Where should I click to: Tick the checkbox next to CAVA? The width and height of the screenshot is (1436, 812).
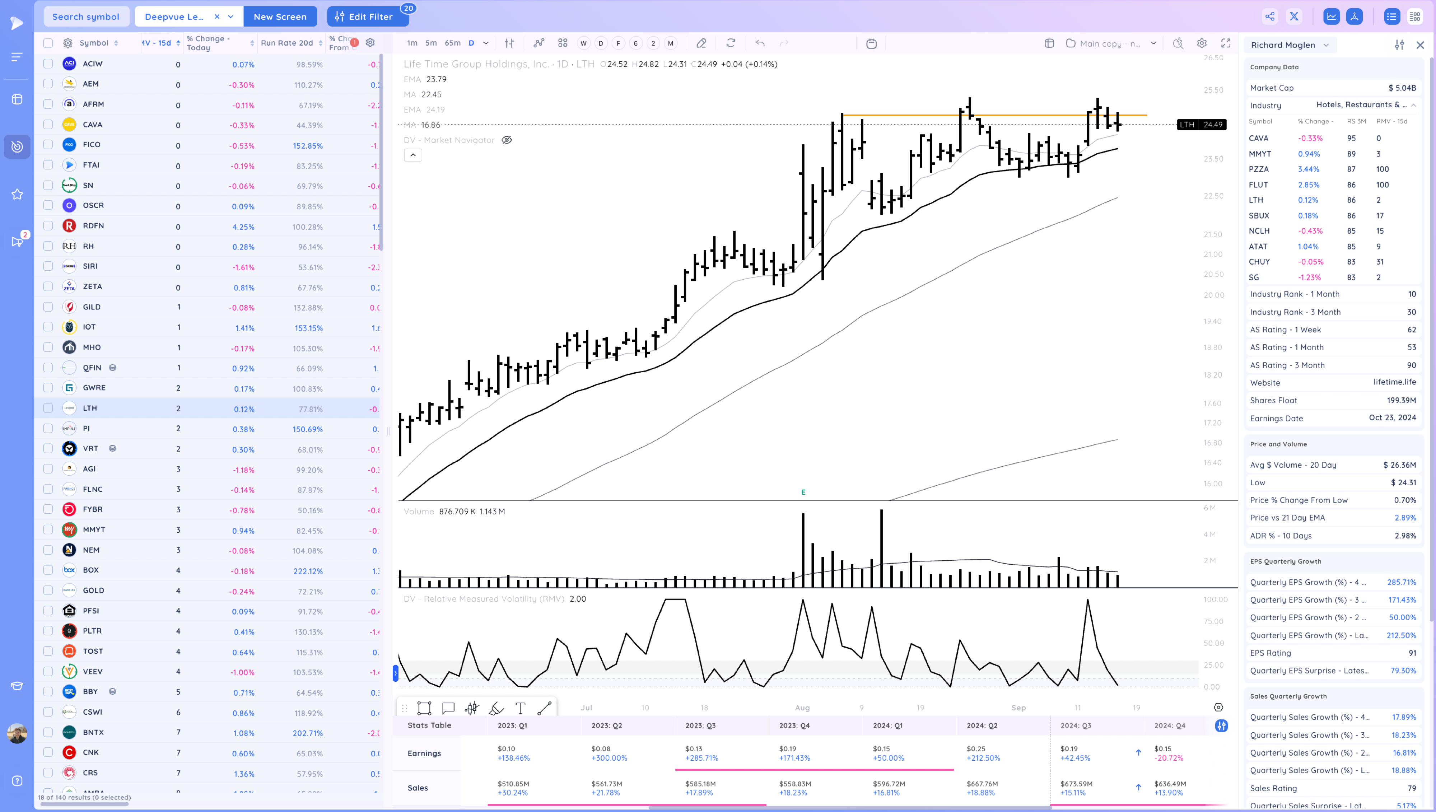(48, 124)
